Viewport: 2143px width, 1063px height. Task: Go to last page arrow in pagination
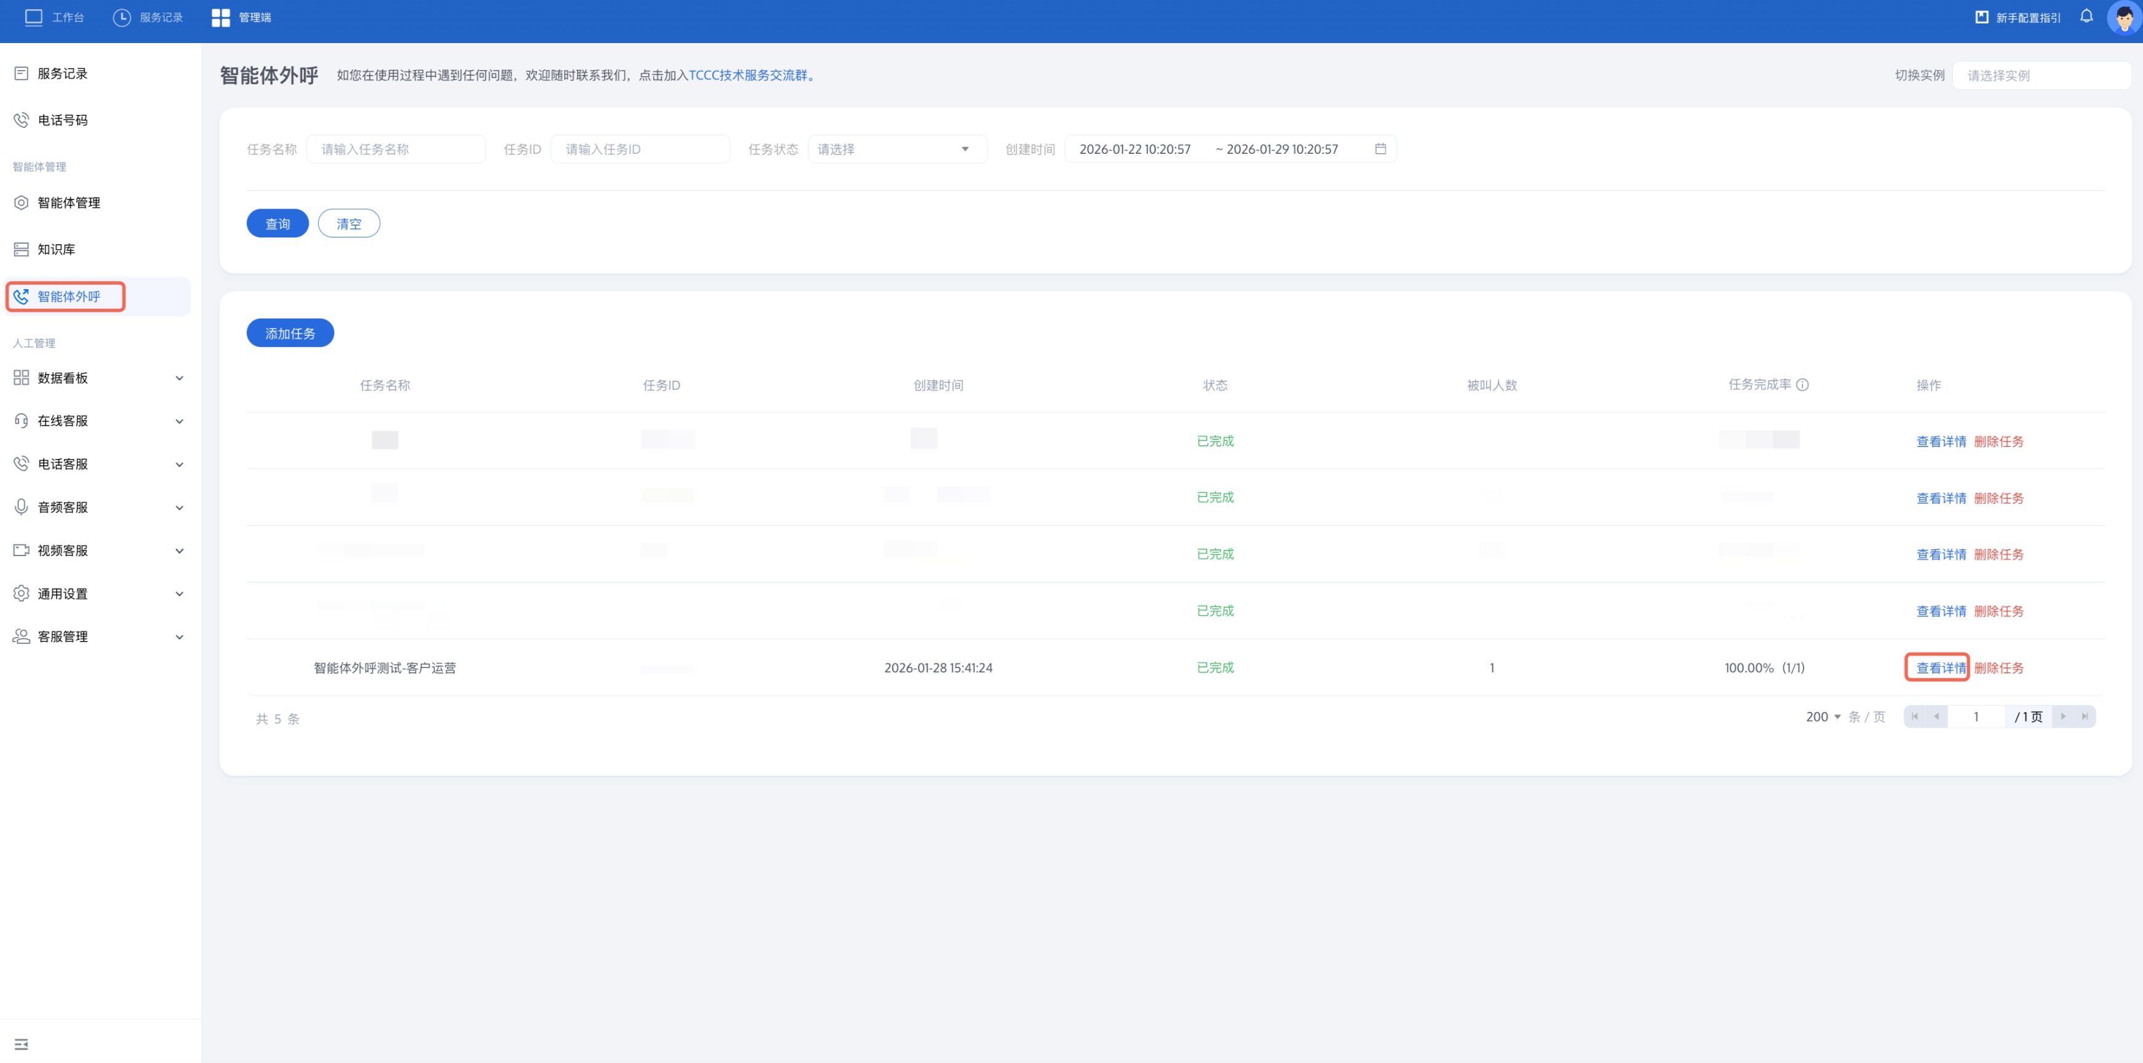coord(2084,716)
